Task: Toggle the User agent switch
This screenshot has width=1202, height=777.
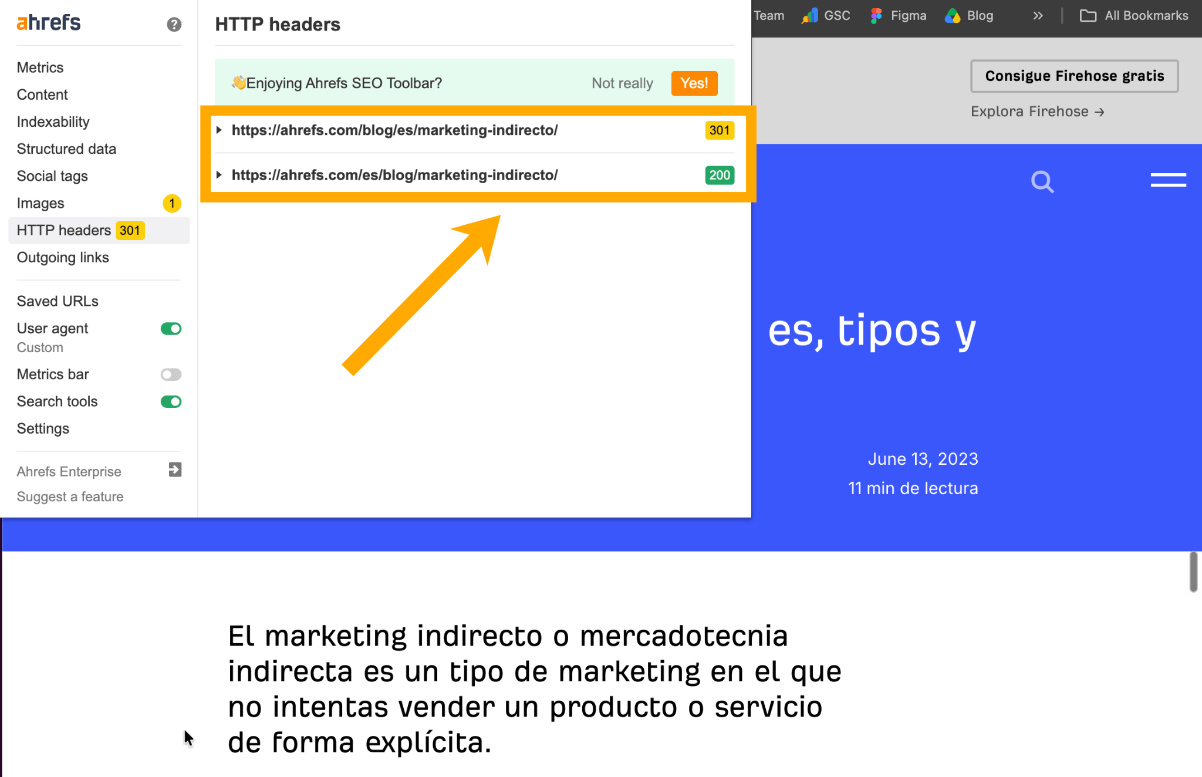Action: pyautogui.click(x=171, y=329)
